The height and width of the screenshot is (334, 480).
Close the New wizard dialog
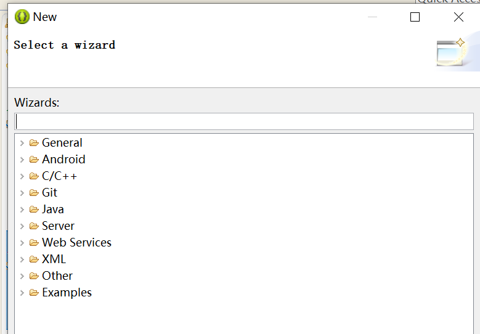(458, 17)
